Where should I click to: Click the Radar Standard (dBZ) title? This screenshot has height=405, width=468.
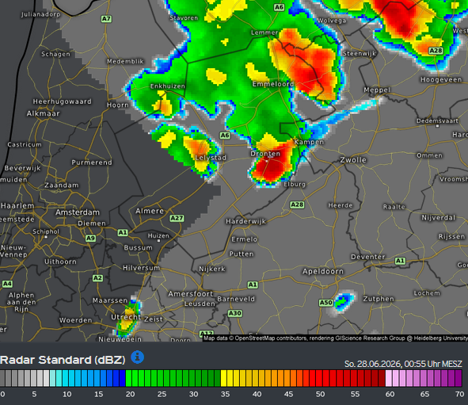click(63, 360)
